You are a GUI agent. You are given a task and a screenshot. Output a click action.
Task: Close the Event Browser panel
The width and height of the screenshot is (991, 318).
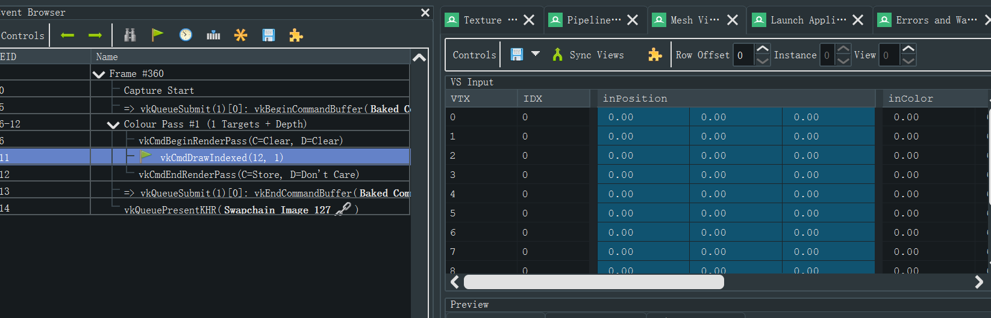point(425,13)
